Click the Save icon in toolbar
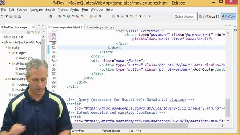The image size is (240, 135). [11, 16]
